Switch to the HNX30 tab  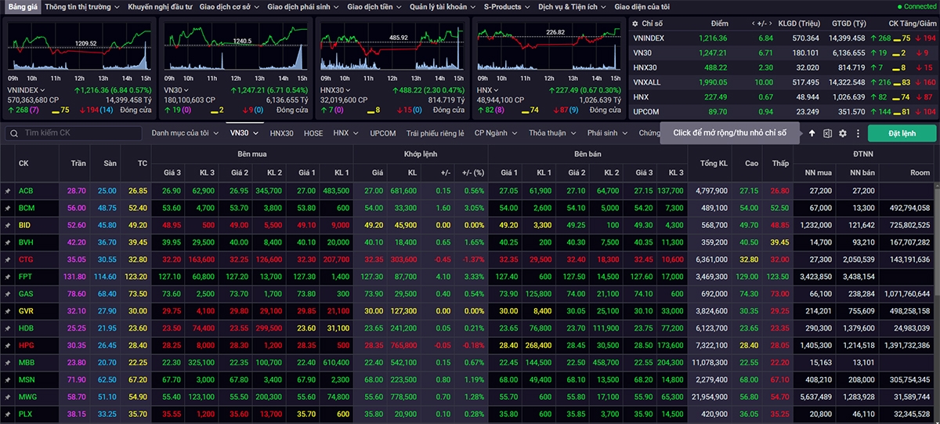point(281,133)
